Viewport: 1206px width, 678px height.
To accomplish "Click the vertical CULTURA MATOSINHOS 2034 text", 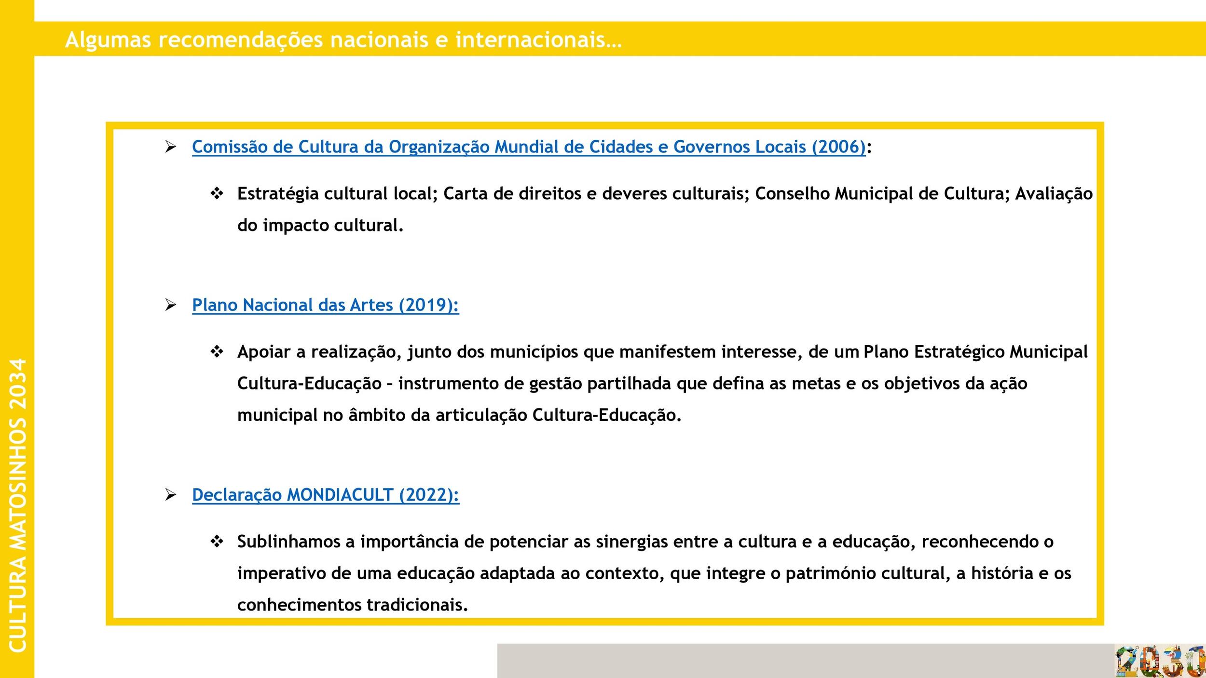I will [17, 505].
